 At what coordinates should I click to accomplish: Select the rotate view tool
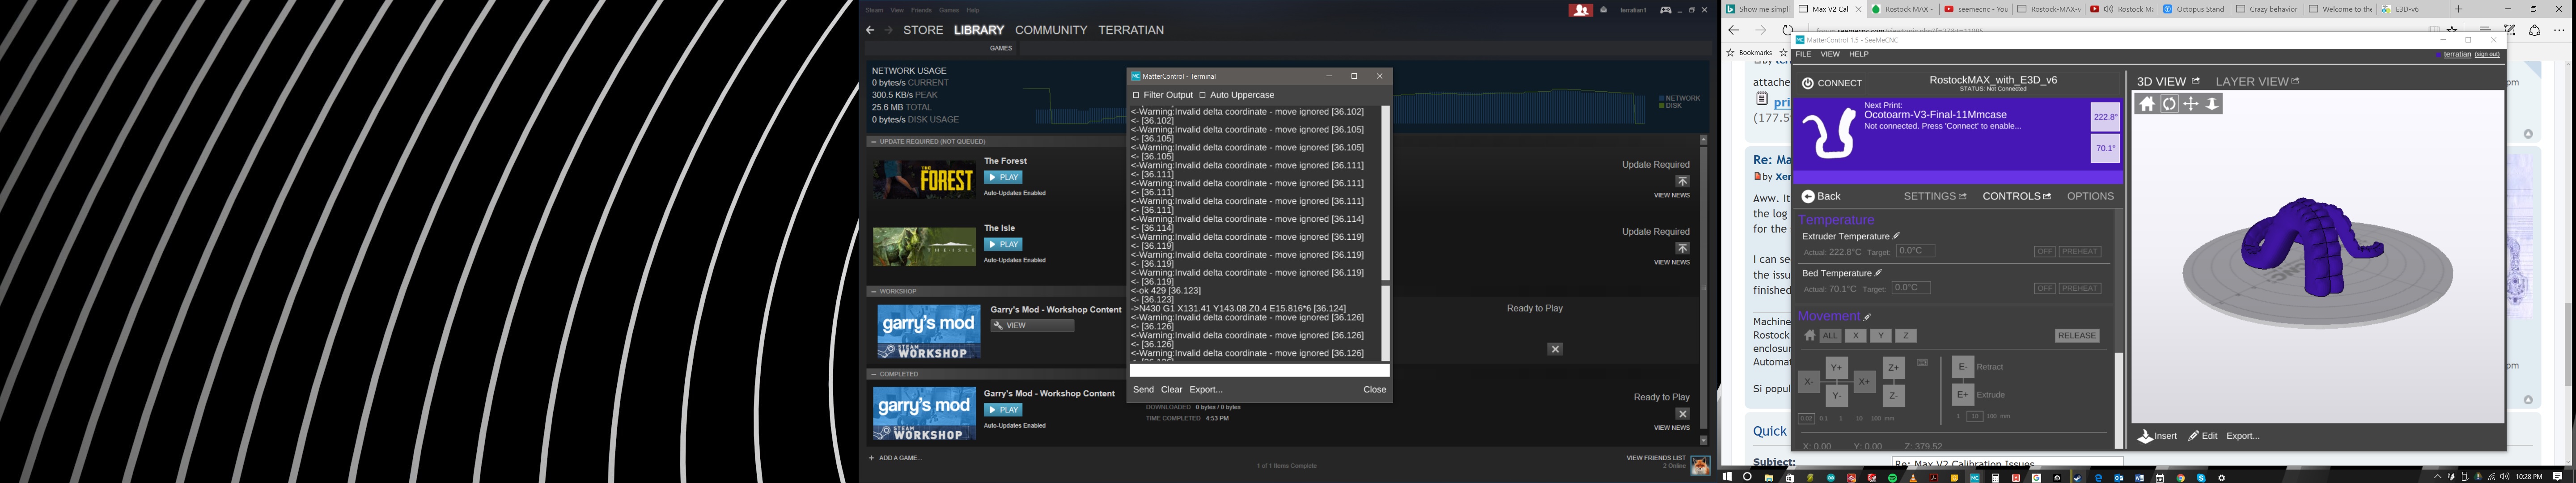tap(2169, 104)
